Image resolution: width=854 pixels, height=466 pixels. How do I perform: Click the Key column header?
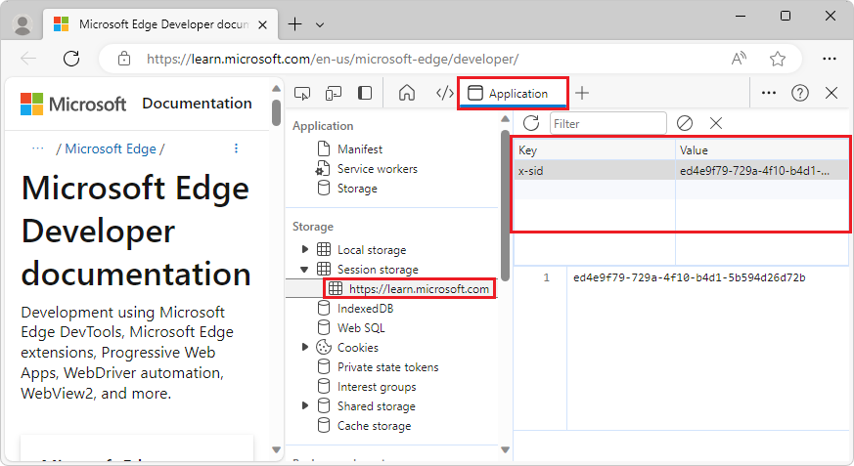click(x=595, y=150)
